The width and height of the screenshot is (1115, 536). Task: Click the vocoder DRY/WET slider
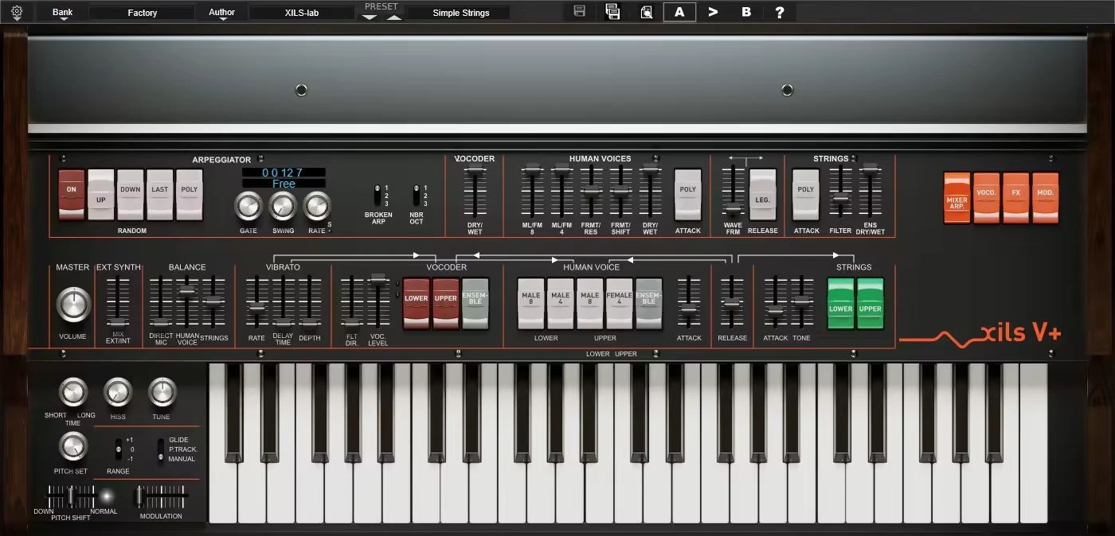click(475, 191)
